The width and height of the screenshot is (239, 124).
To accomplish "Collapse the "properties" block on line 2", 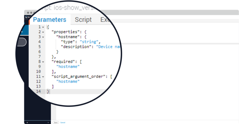I will pyautogui.click(x=43, y=32).
